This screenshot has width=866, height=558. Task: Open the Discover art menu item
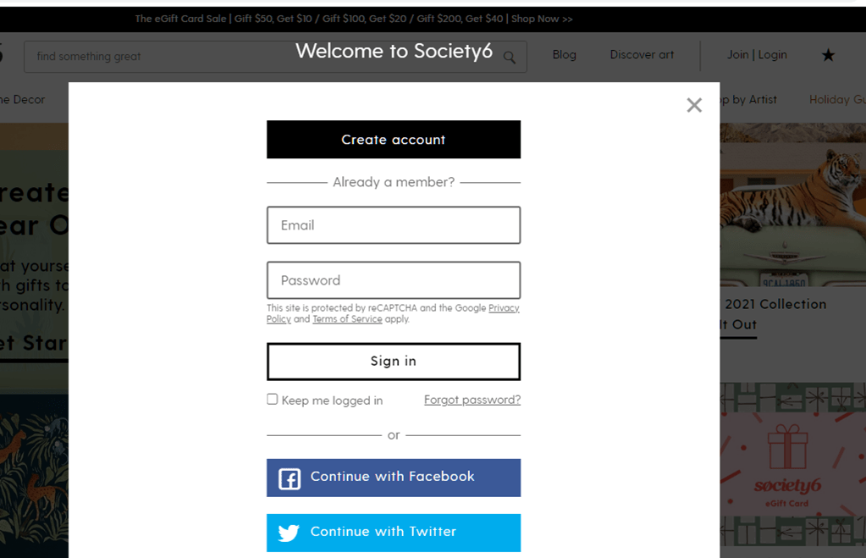click(x=642, y=55)
